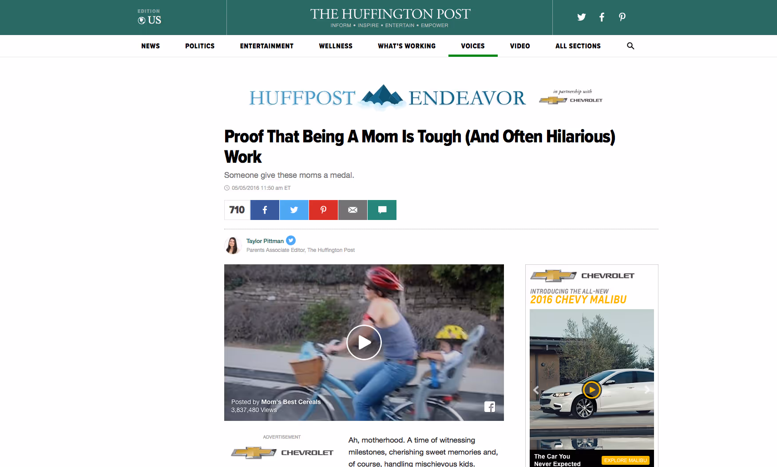
Task: Click the 05/05/2016 11:50 am timestamp
Action: [x=261, y=188]
